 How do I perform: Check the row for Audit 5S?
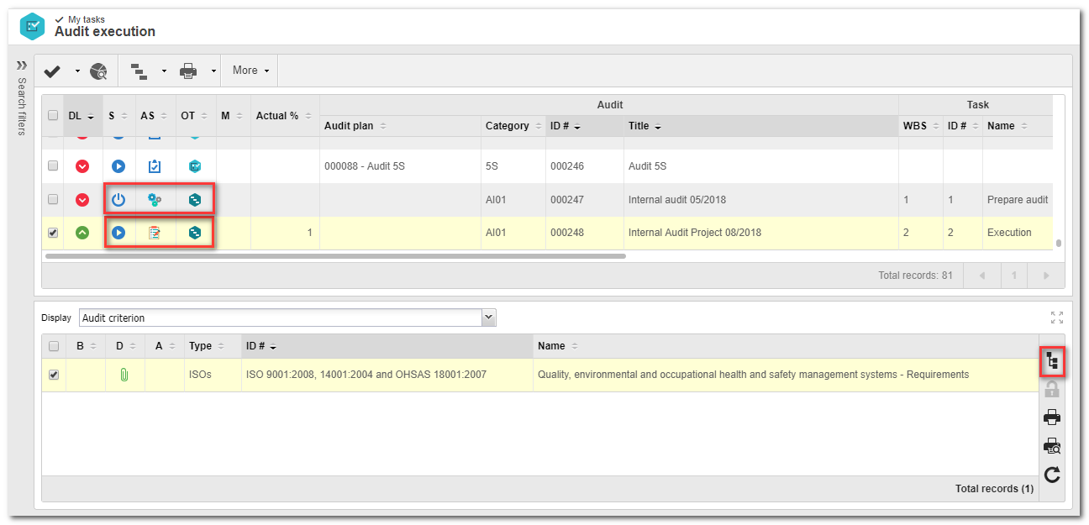53,166
